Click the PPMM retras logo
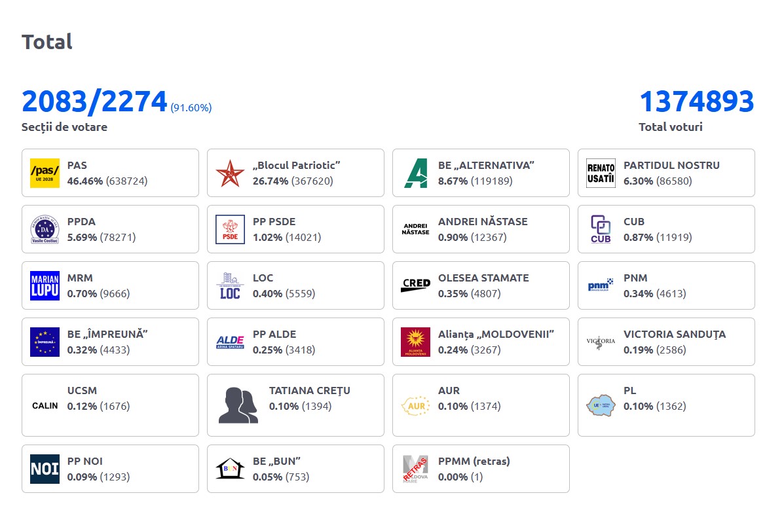765x527 pixels. click(x=415, y=469)
